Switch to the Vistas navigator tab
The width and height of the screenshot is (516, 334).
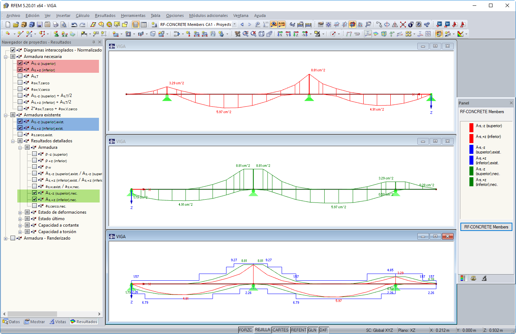pyautogui.click(x=58, y=322)
